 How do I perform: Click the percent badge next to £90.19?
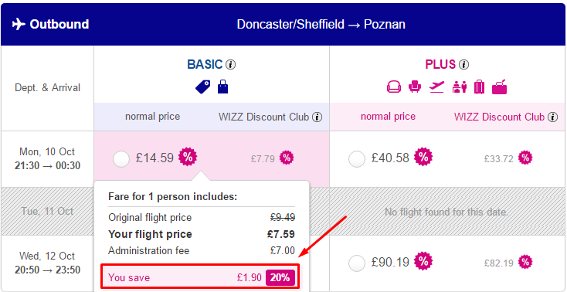(x=423, y=261)
